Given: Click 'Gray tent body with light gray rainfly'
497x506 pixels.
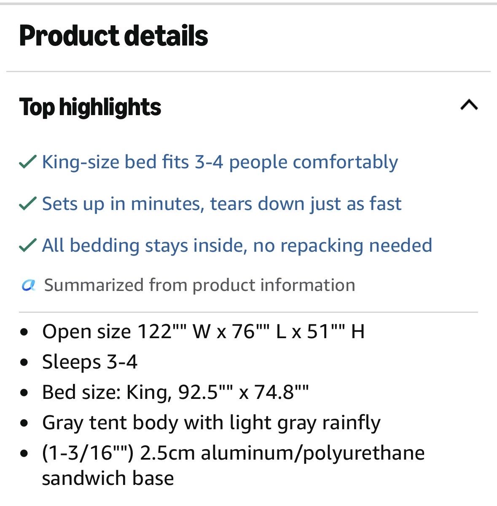Looking at the screenshot, I should (x=212, y=423).
